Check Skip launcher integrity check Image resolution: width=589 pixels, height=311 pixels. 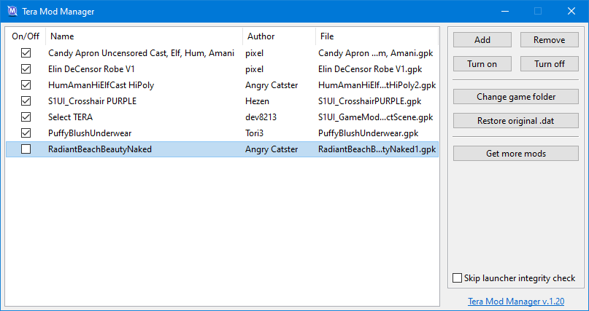(458, 278)
